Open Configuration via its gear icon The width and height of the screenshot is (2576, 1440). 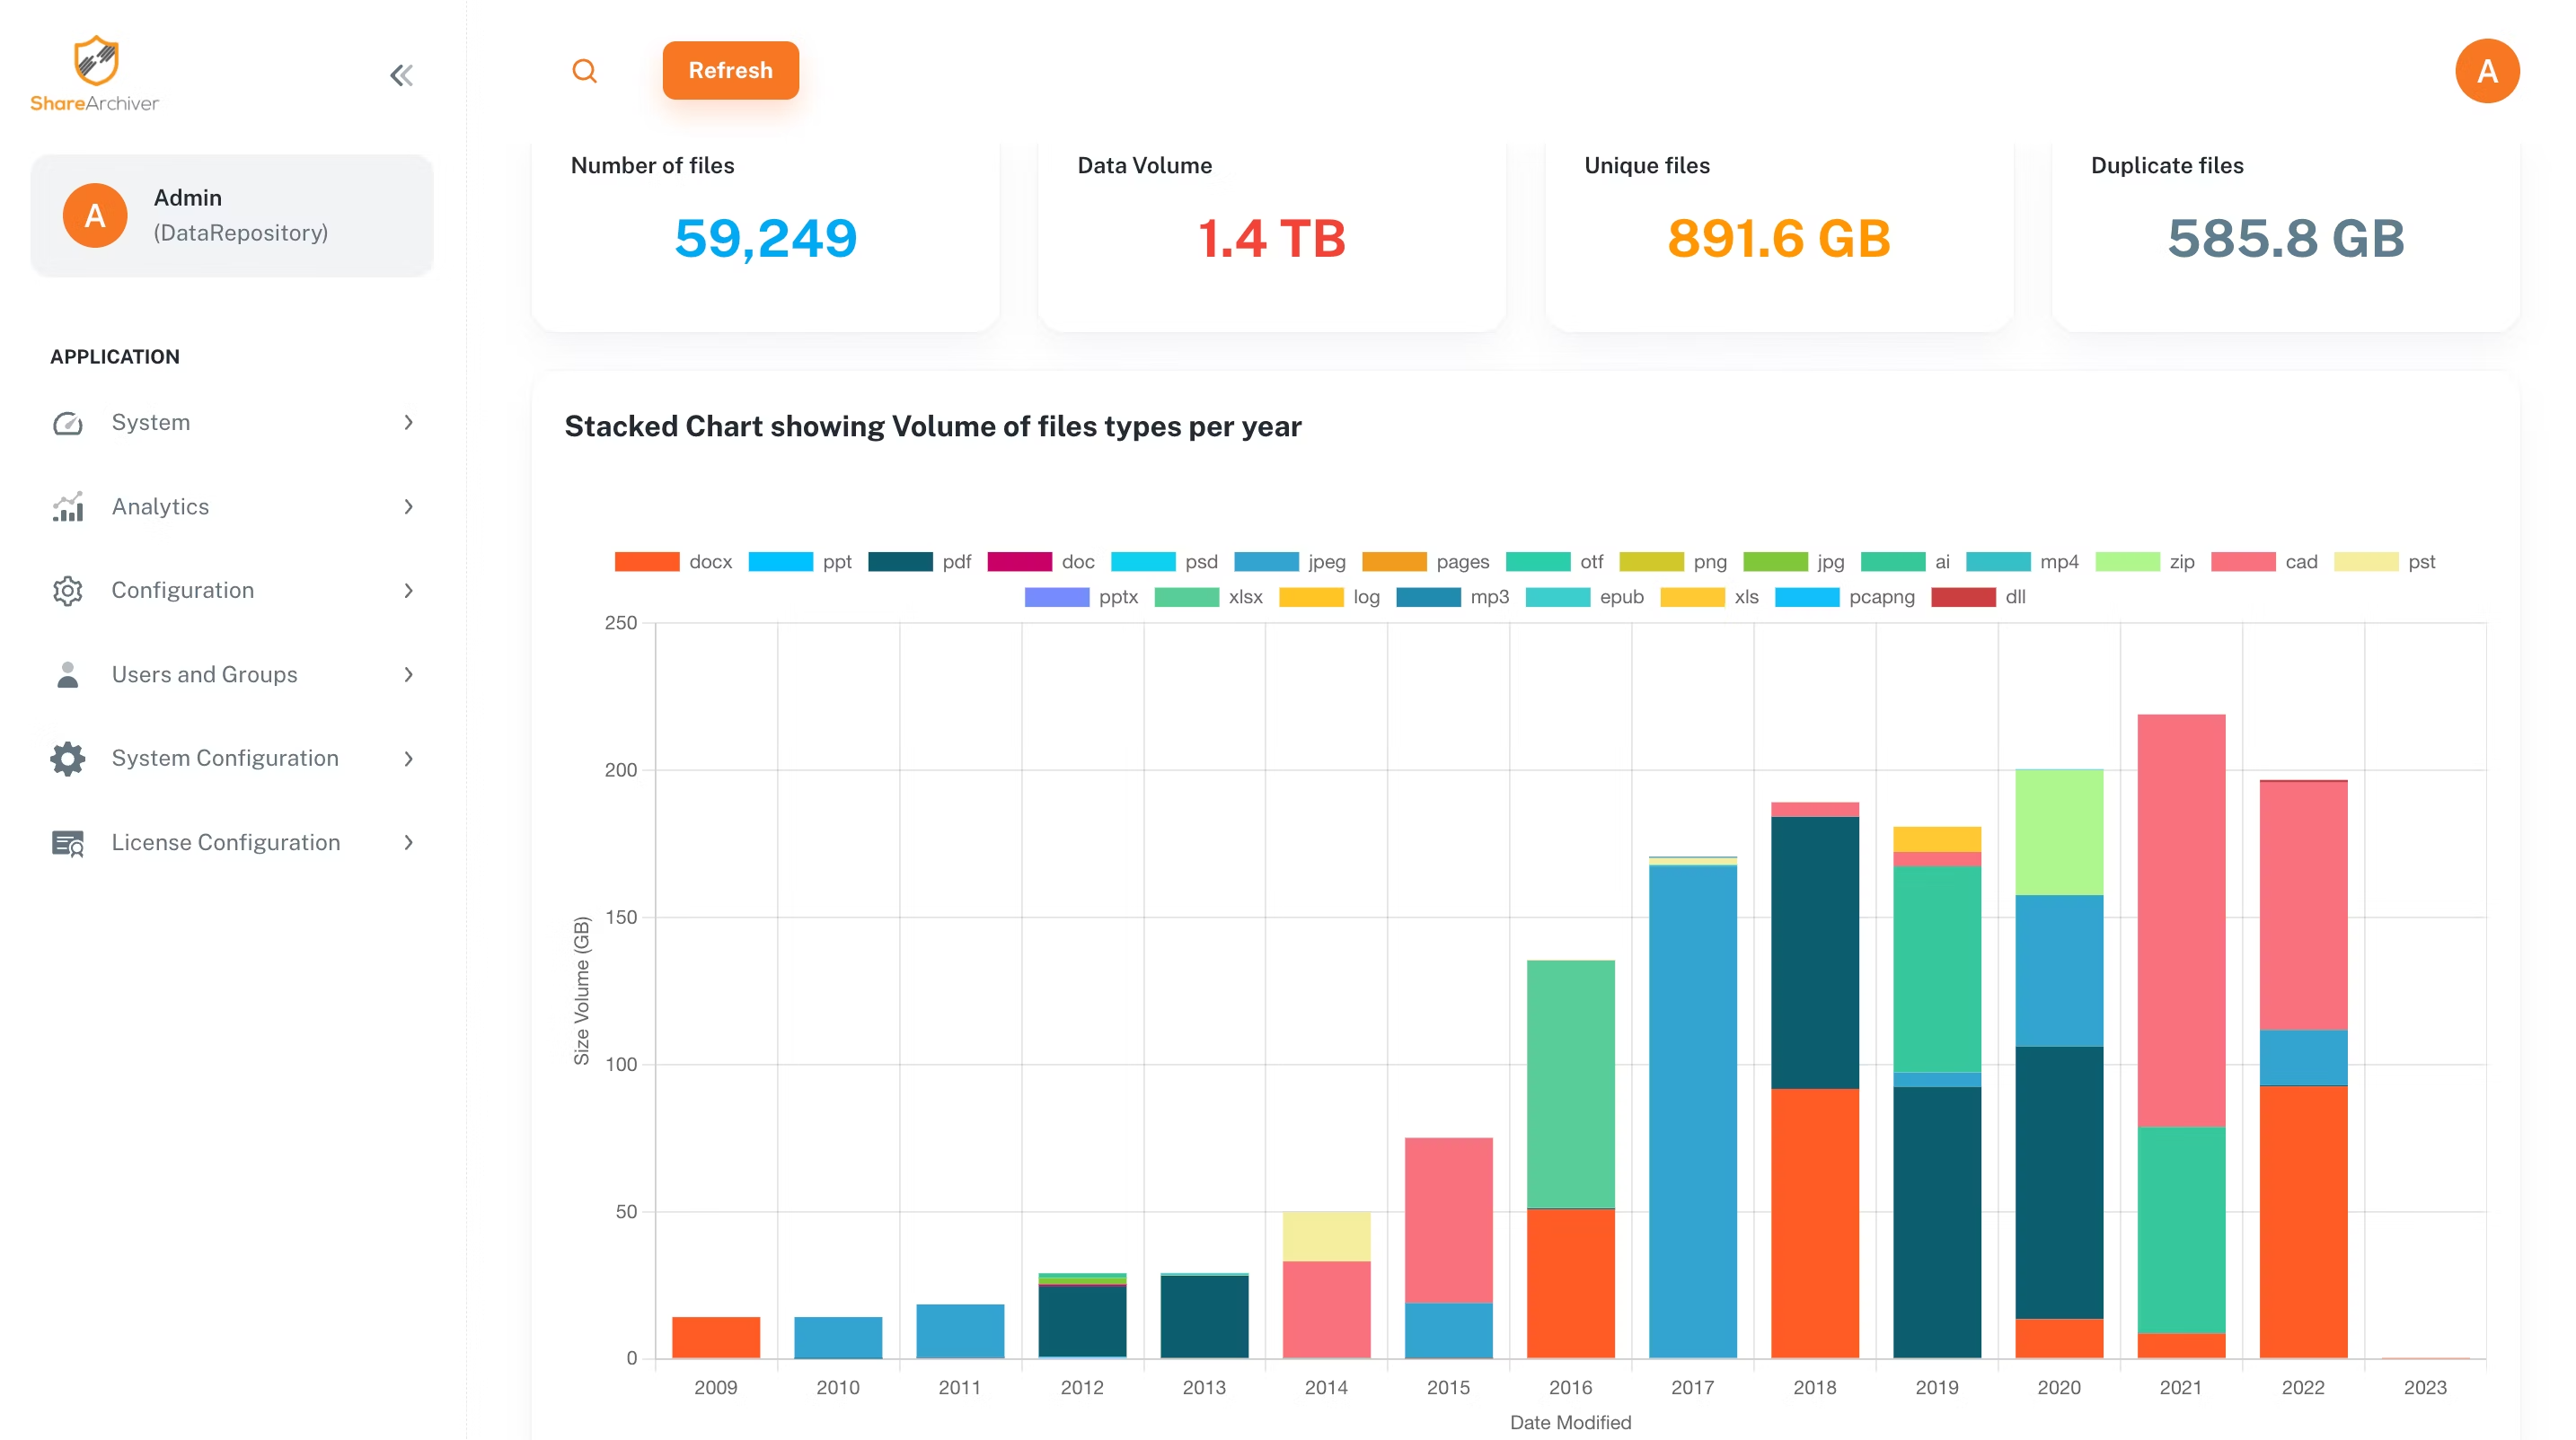[67, 591]
